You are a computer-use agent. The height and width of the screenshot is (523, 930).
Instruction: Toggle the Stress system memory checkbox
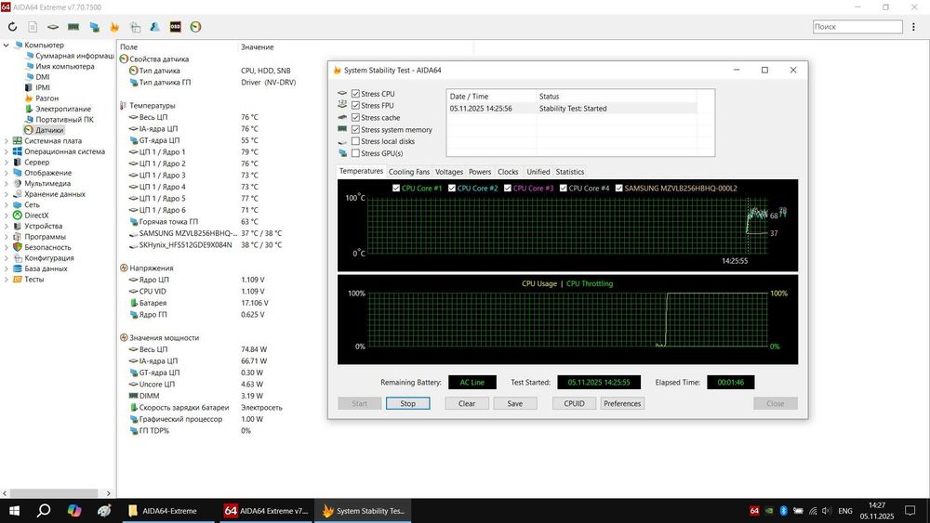pyautogui.click(x=356, y=129)
